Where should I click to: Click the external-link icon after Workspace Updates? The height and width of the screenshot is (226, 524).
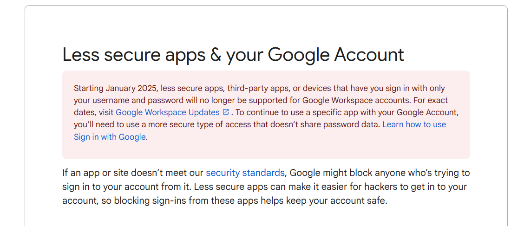point(226,112)
